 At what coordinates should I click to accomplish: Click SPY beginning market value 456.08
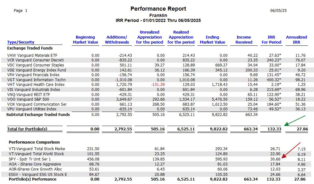pos(93,159)
